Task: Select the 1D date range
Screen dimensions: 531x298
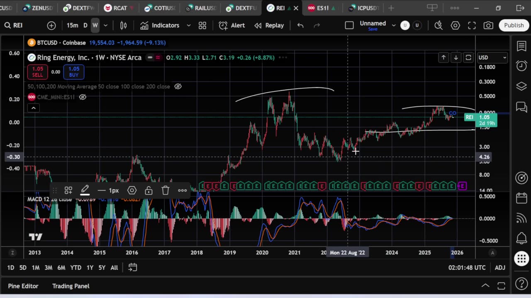Action: click(x=11, y=268)
